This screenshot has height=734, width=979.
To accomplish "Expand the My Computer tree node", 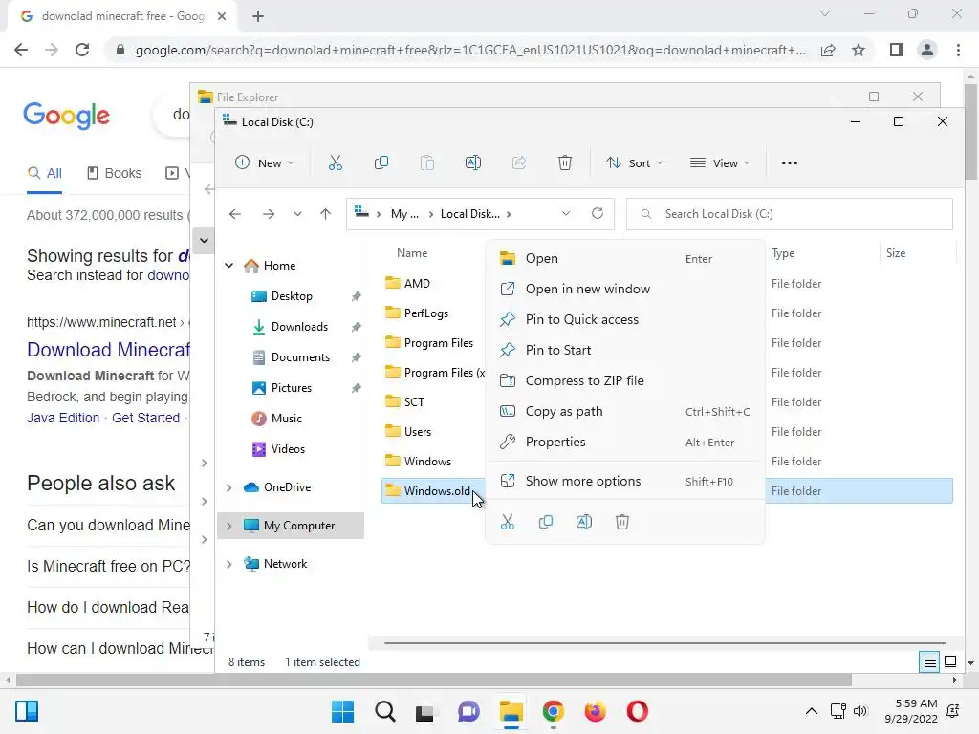I will pyautogui.click(x=229, y=526).
